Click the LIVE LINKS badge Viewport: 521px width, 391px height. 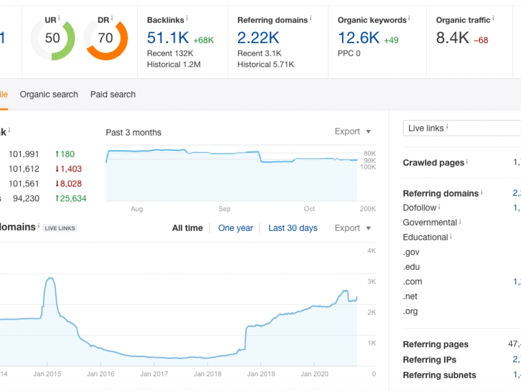(x=60, y=228)
